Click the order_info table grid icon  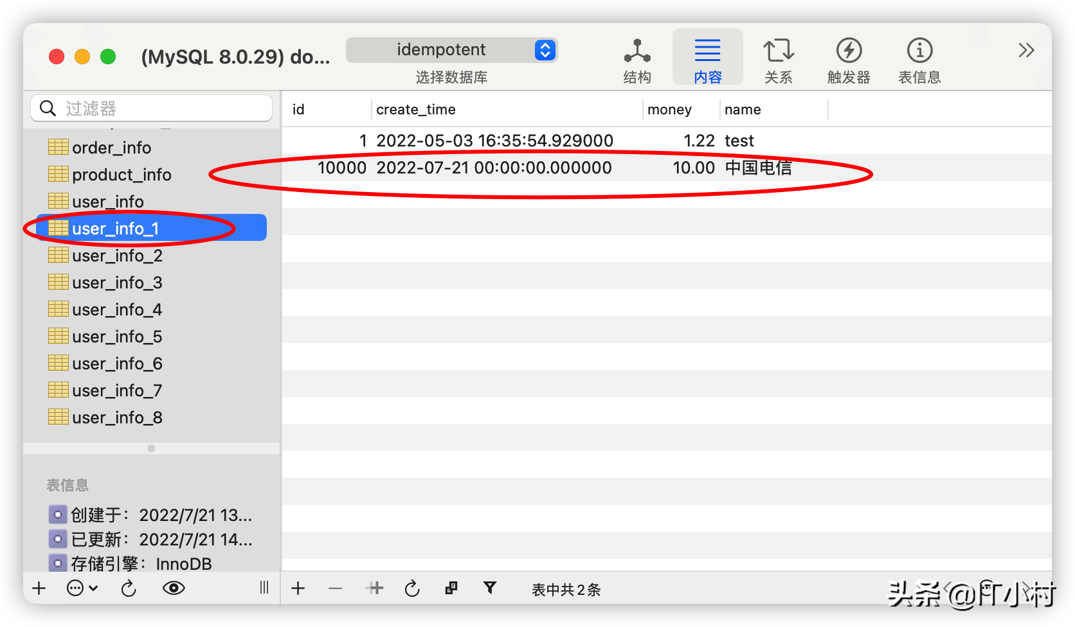coord(59,147)
